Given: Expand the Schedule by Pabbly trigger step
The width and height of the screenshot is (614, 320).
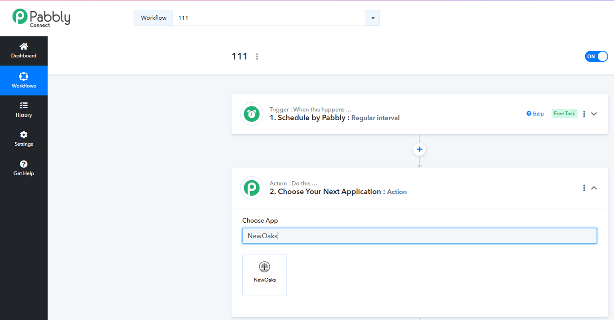Looking at the screenshot, I should point(594,114).
